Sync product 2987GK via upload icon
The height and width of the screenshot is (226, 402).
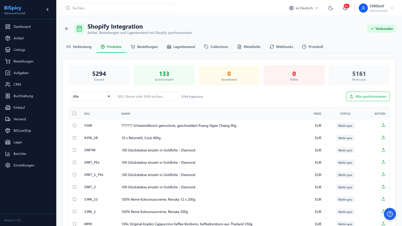click(x=383, y=150)
